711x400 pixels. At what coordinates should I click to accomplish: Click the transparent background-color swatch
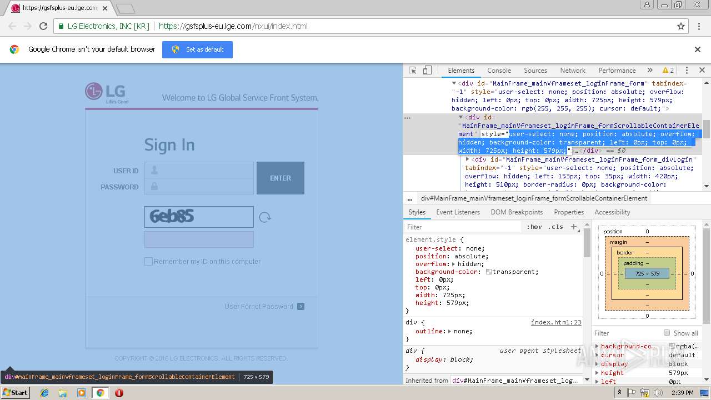click(489, 272)
